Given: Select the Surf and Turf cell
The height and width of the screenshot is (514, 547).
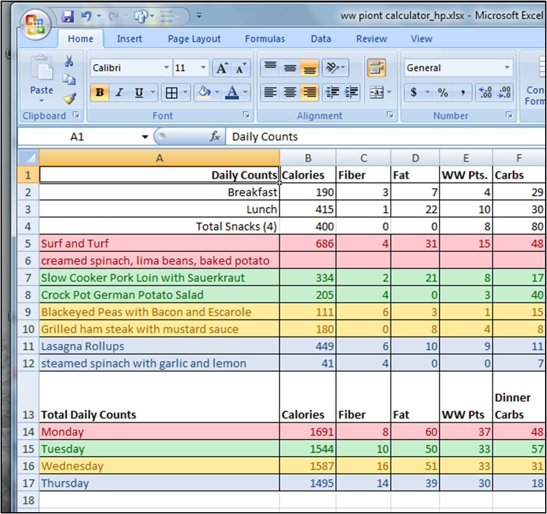Looking at the screenshot, I should click(159, 244).
